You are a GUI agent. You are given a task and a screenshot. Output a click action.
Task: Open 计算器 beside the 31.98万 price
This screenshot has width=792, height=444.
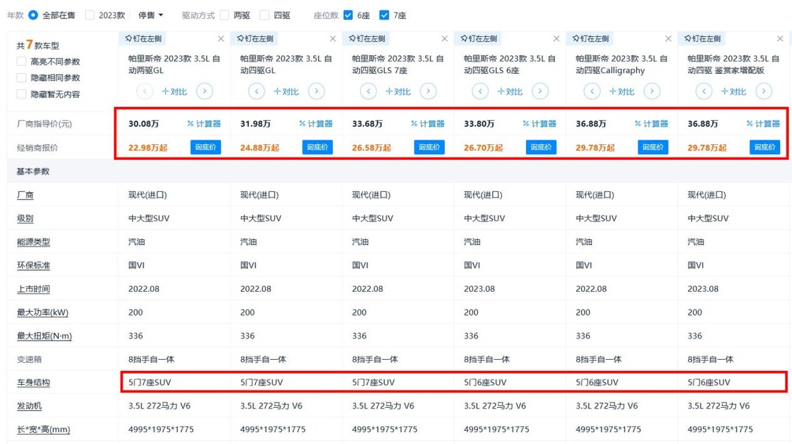coord(316,124)
